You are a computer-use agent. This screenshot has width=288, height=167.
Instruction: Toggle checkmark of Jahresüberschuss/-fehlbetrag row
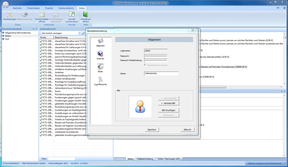point(41,88)
